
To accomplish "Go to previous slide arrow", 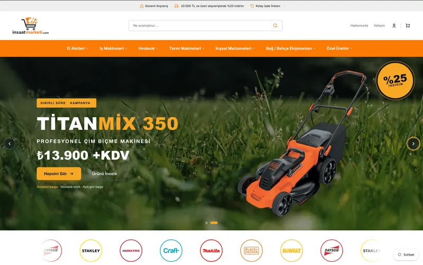I will click(x=10, y=144).
